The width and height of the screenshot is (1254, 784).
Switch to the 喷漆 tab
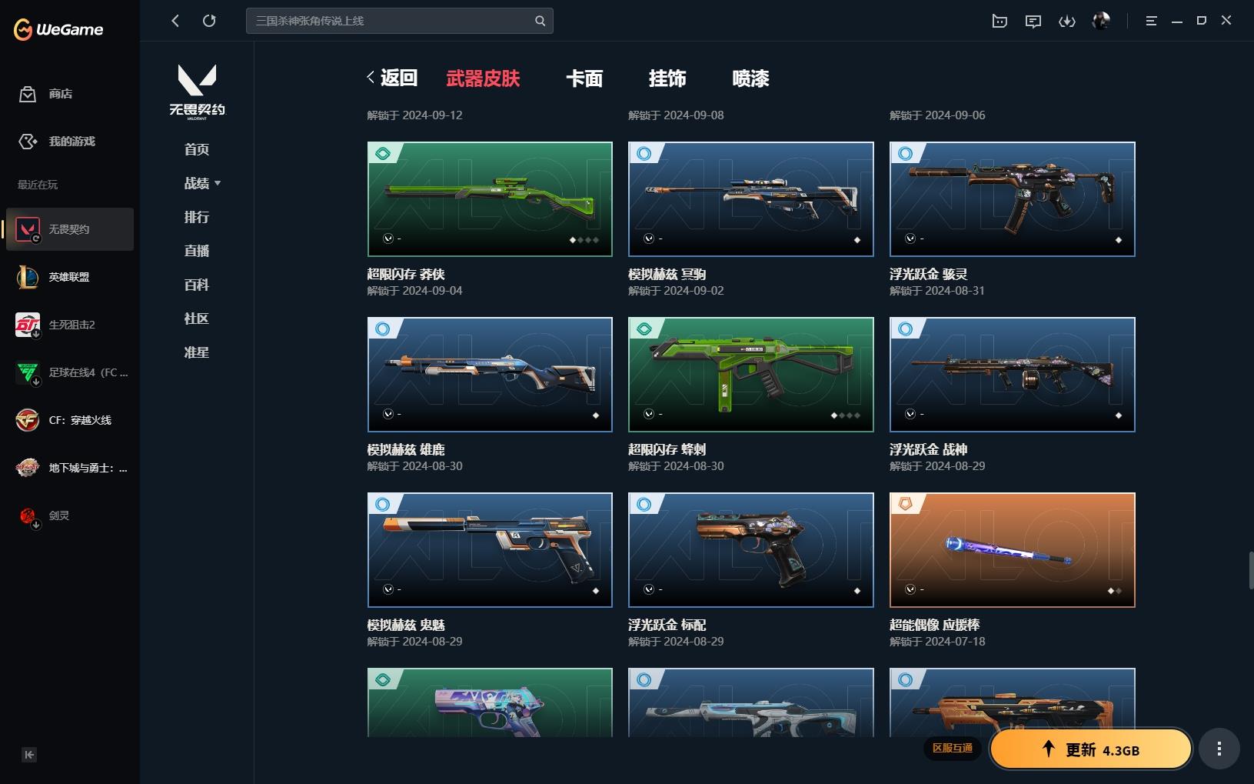coord(751,78)
